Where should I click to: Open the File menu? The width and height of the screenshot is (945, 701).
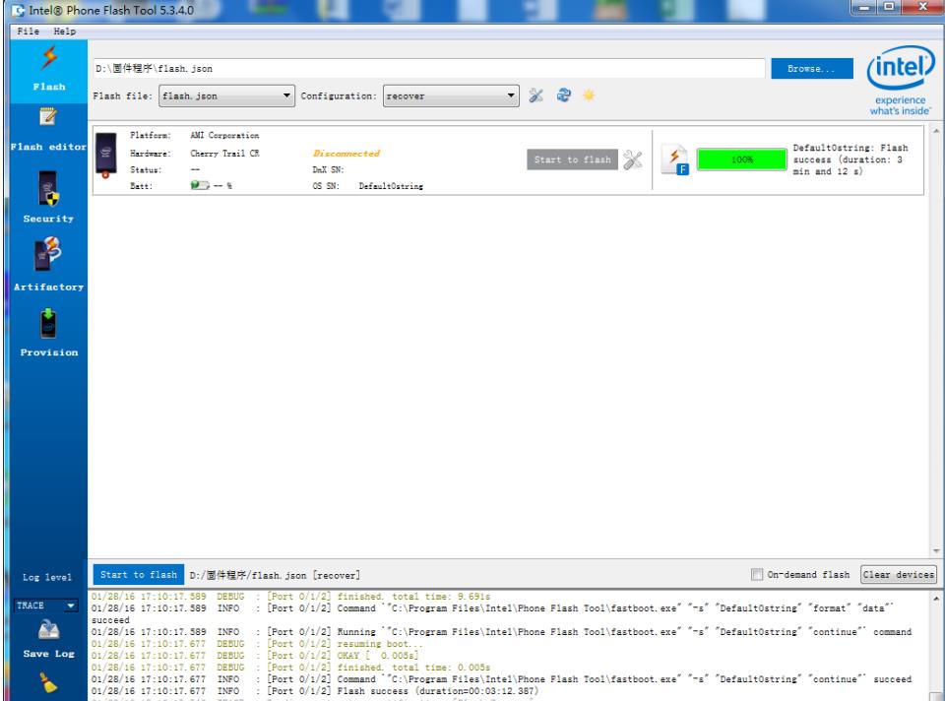[x=29, y=32]
